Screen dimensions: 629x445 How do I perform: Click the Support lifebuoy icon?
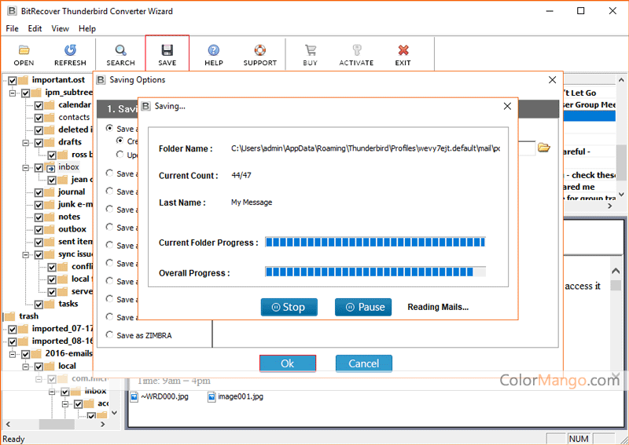[x=260, y=50]
